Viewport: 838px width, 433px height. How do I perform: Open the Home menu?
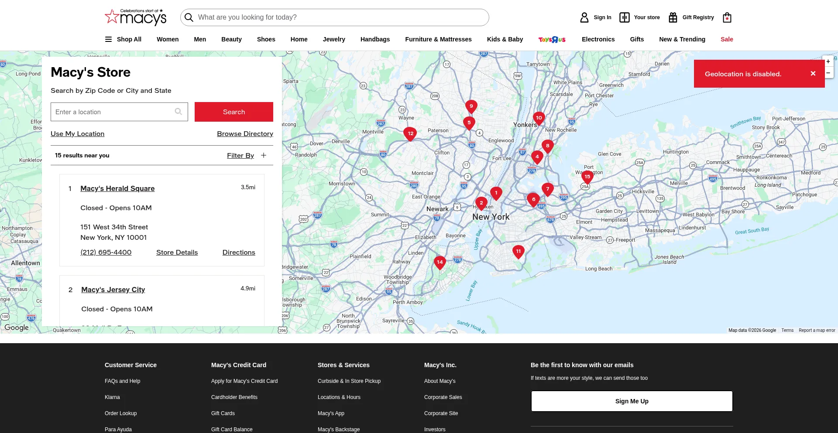pyautogui.click(x=299, y=39)
